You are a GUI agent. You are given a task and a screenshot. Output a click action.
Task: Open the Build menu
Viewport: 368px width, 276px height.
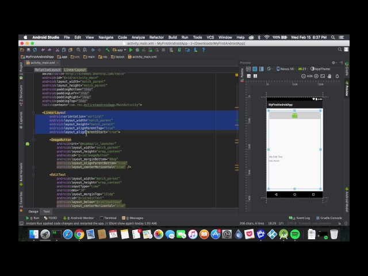tap(172, 37)
